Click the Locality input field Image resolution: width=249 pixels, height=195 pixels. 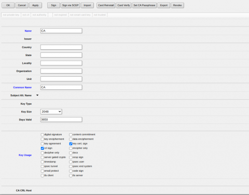point(61,63)
